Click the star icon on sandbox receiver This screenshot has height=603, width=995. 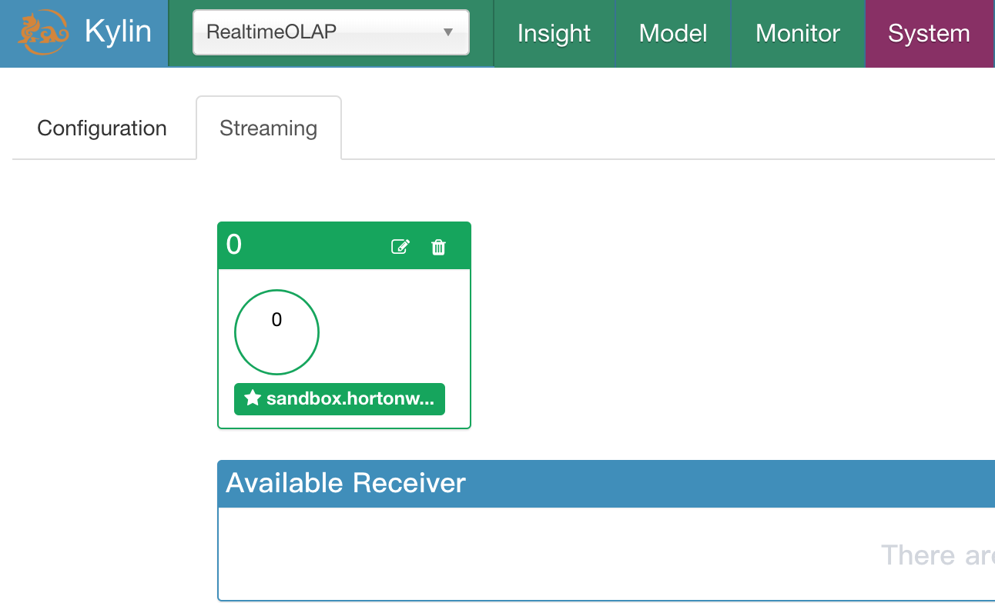pos(253,398)
